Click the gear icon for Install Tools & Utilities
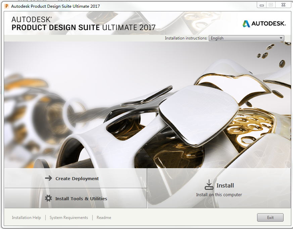The height and width of the screenshot is (229, 293). pyautogui.click(x=48, y=198)
